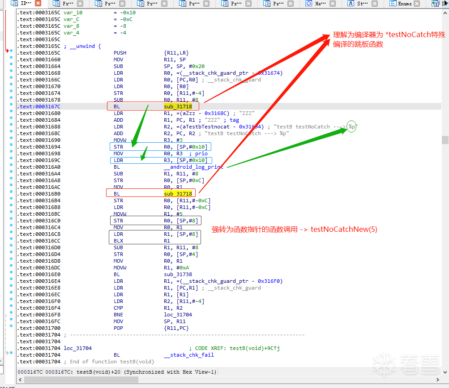The image size is (449, 388).
Task: Click the 'tag' comment on ADD R1 line
Action: 234,120
